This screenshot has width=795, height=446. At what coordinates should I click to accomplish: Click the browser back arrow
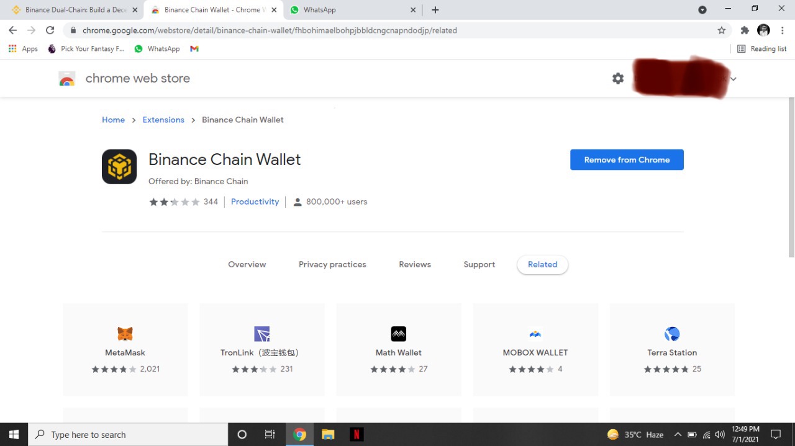[12, 30]
